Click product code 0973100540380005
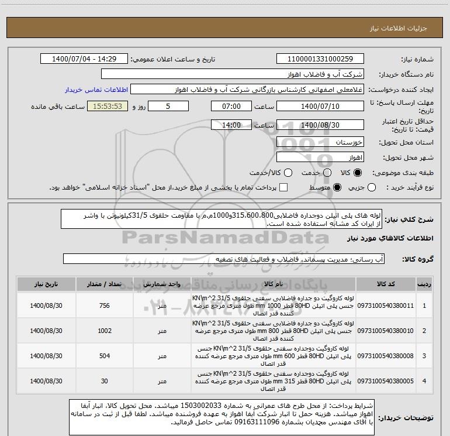450x436 pixels. click(x=386, y=381)
